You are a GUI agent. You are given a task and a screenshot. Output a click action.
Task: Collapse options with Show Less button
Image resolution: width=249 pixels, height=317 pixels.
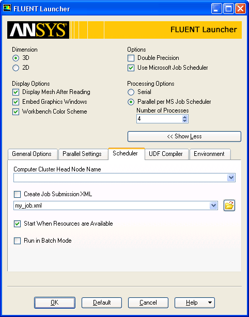point(184,136)
